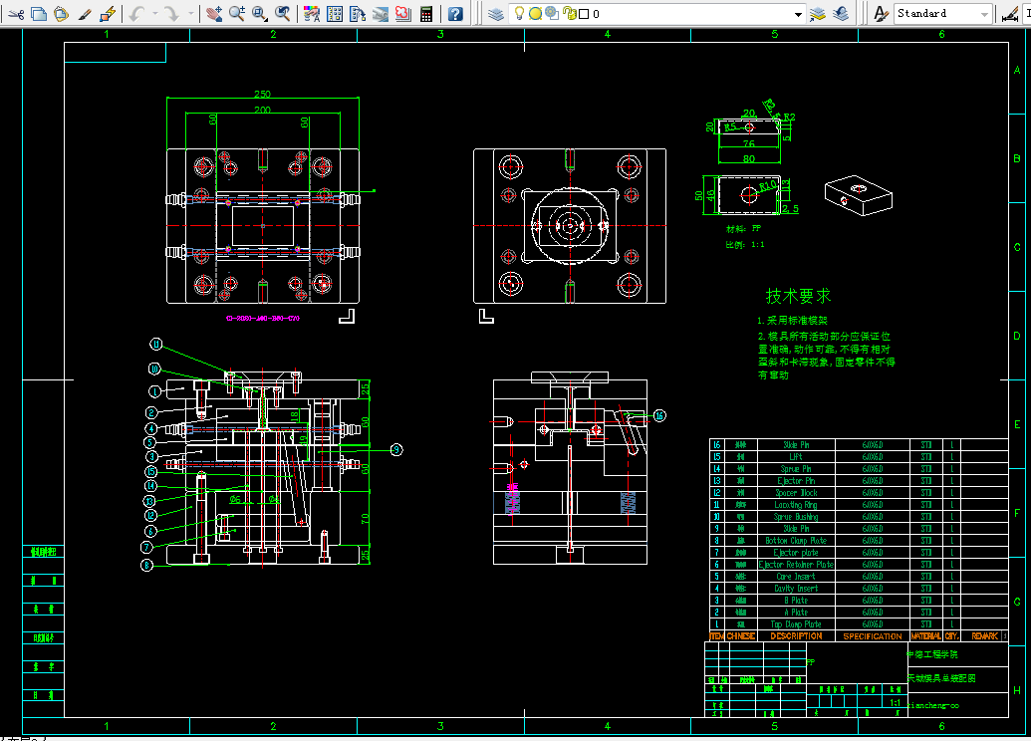Screen dimensions: 1031x741
Task: Expand the Undo history dropdown arrow
Action: 155,13
